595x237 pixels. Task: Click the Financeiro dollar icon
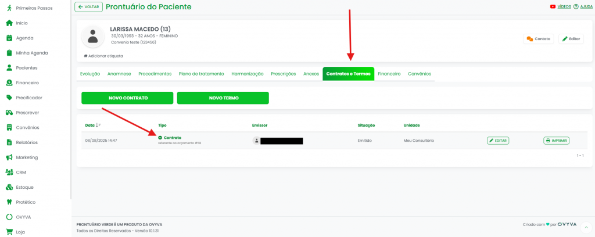tap(9, 82)
